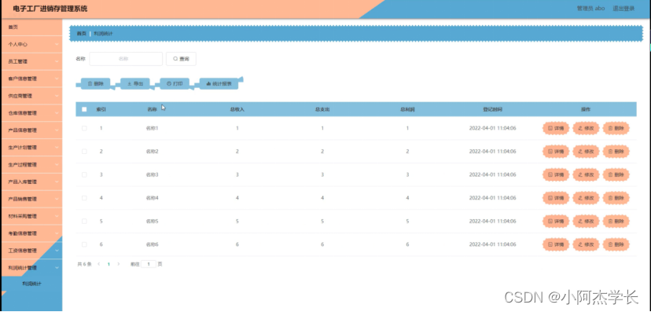Expand the 个人中心 sidebar chevron

pyautogui.click(x=57, y=44)
